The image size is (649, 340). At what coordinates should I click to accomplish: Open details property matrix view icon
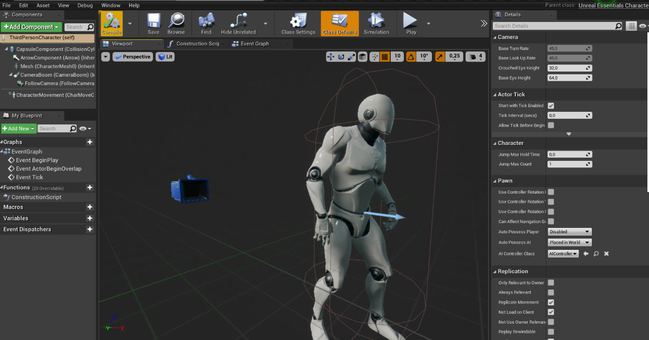point(631,26)
